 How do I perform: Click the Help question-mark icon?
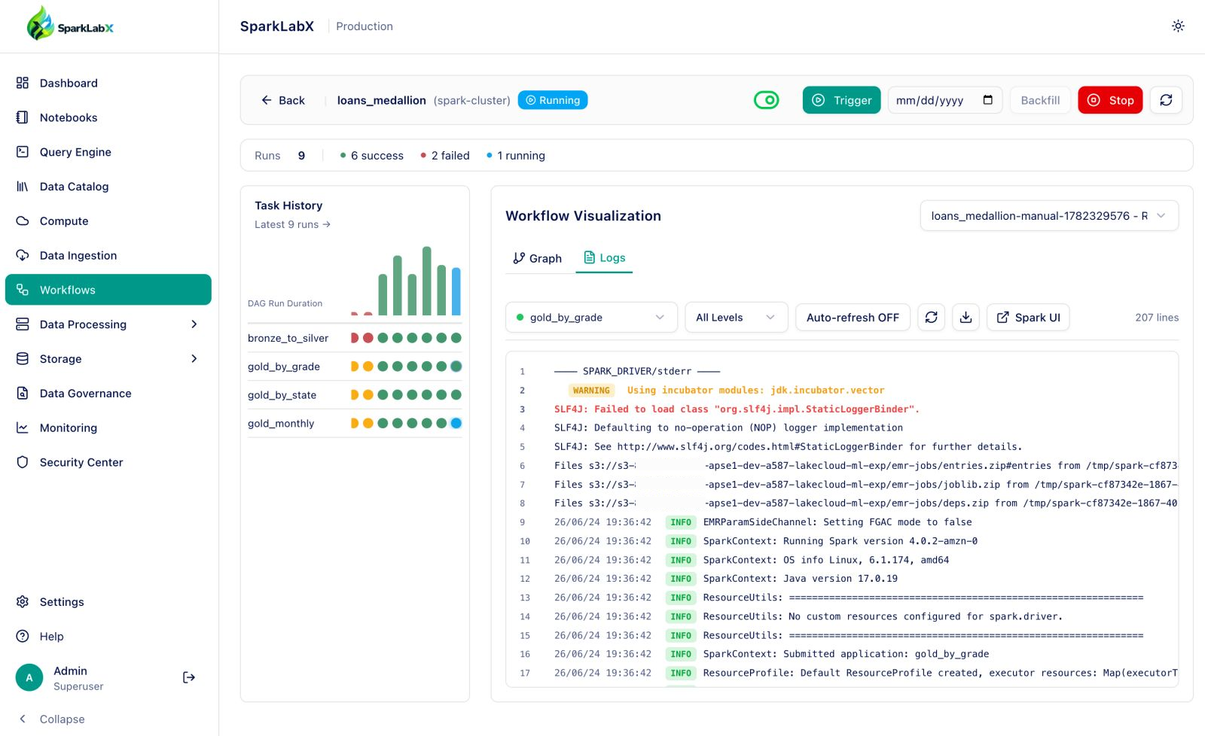23,637
